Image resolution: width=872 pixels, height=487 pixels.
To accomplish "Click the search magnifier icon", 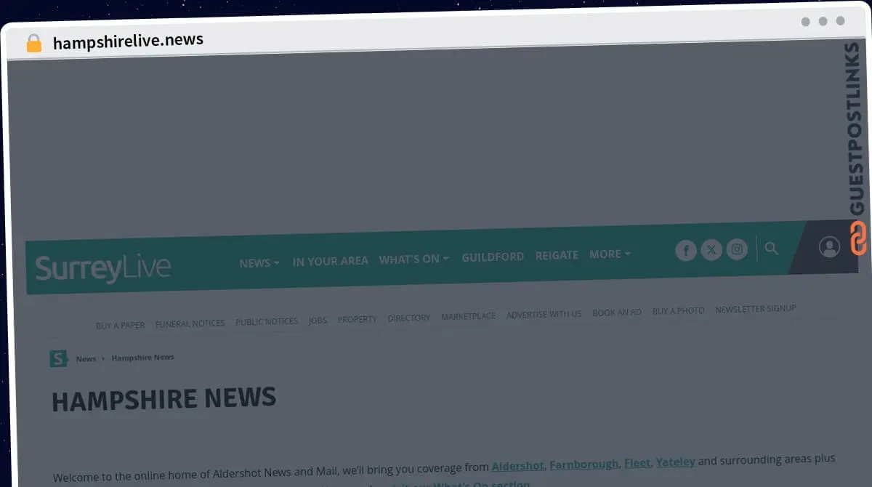I will [x=772, y=248].
